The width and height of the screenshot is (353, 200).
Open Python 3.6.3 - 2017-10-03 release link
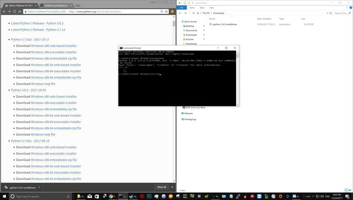(x=28, y=90)
